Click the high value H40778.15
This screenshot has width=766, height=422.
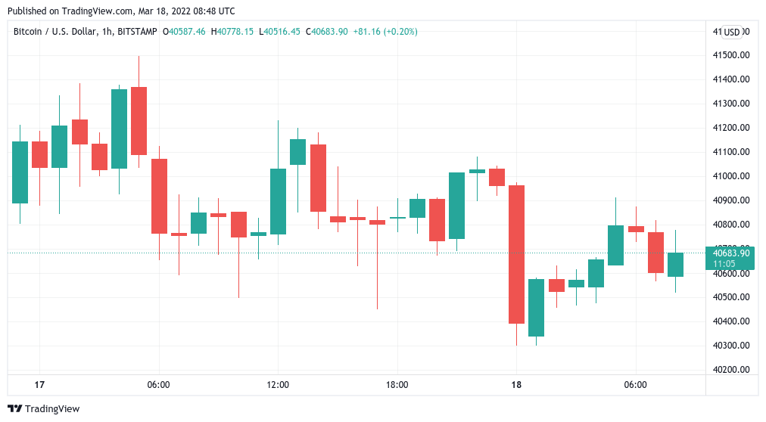point(233,32)
